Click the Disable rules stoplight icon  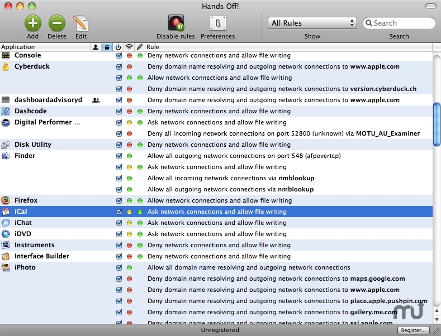tap(176, 23)
